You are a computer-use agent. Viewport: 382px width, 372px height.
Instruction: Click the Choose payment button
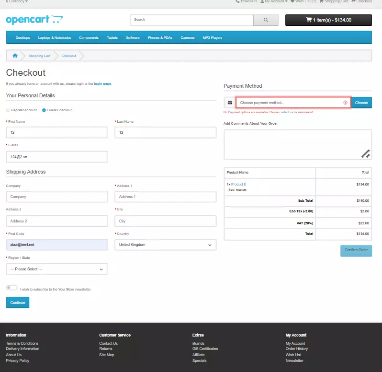click(x=361, y=103)
